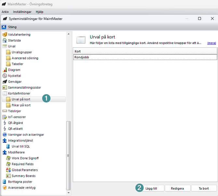Click the Avancerad sökning folder icon

coord(8,58)
